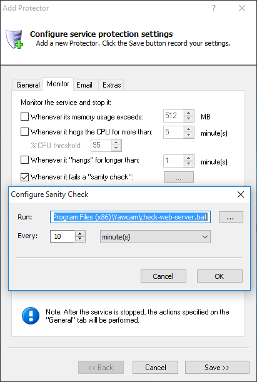This screenshot has height=382, width=257.
Task: Click the question mark help icon
Action: pos(214,9)
